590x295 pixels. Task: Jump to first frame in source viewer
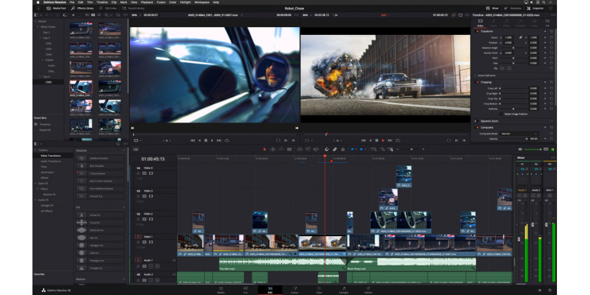193,140
